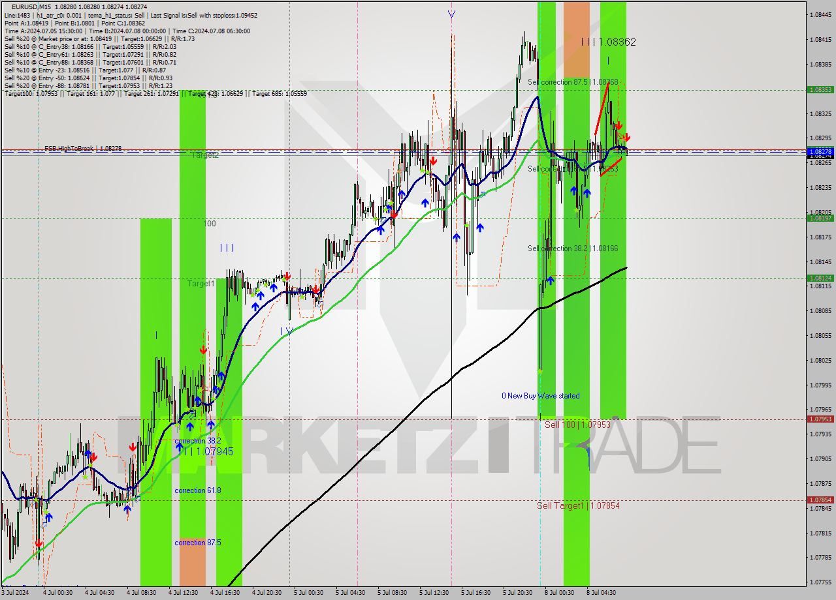Viewport: 836px width, 600px height.
Task: Click the 1.08415 price axis value
Action: (820, 39)
